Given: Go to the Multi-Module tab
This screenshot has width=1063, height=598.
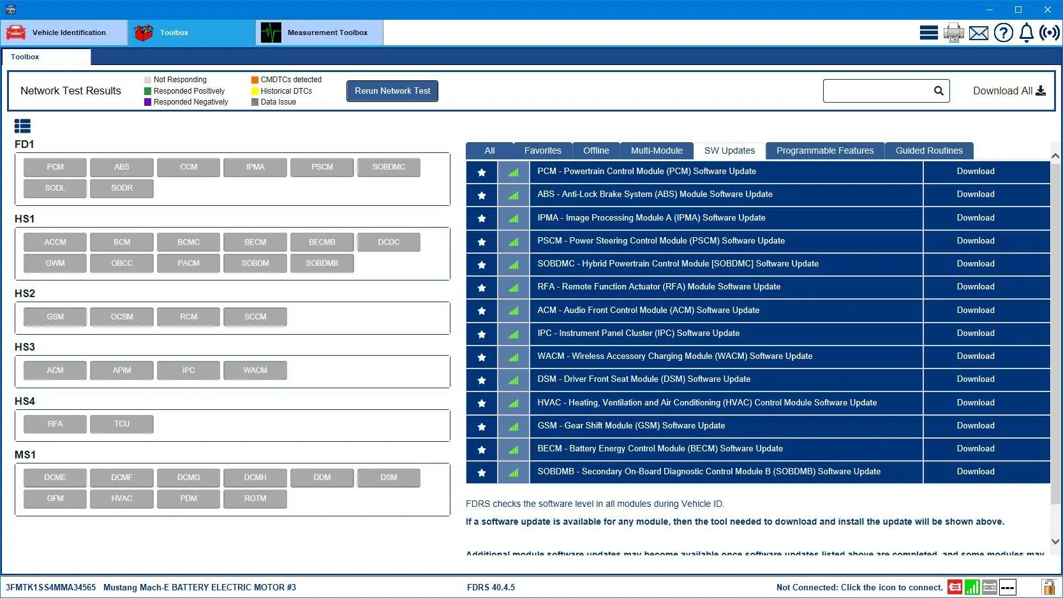Looking at the screenshot, I should [657, 150].
